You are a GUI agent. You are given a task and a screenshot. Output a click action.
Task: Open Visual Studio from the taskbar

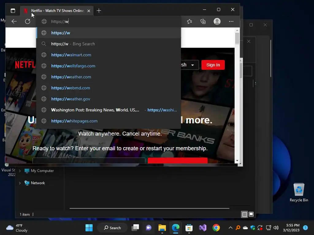coord(203,228)
